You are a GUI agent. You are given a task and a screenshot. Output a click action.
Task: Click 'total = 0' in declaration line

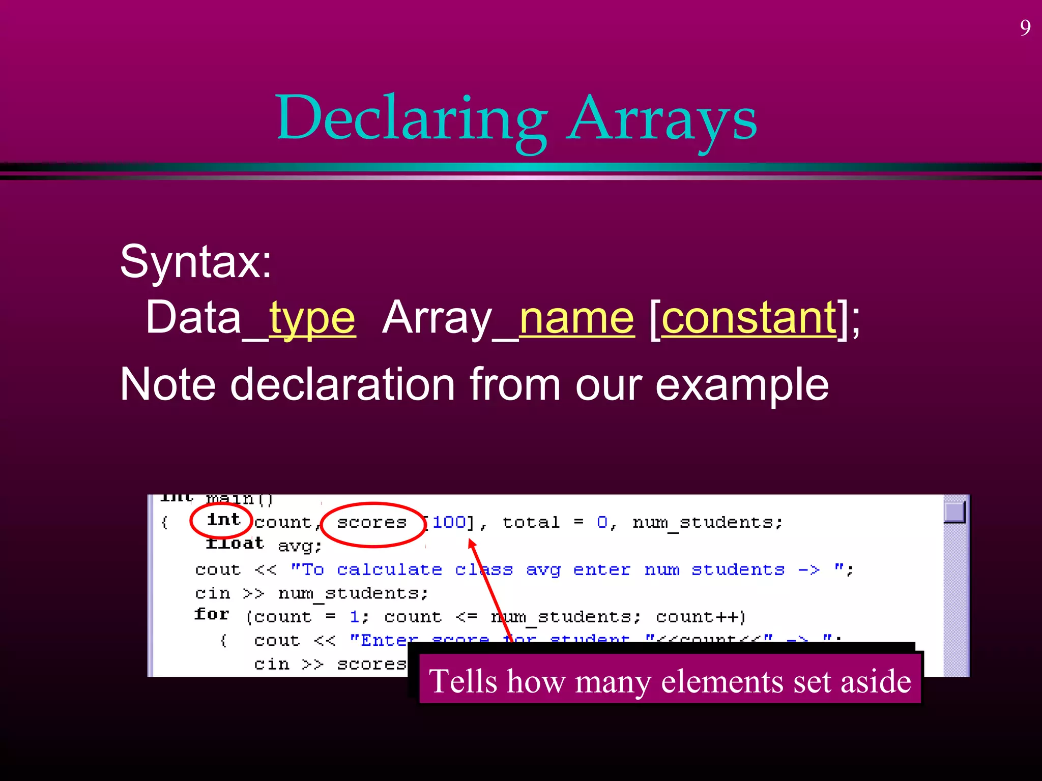click(x=555, y=522)
